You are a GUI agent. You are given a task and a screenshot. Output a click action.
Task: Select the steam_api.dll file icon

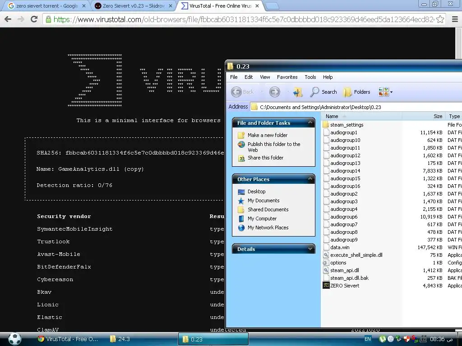[x=326, y=270]
